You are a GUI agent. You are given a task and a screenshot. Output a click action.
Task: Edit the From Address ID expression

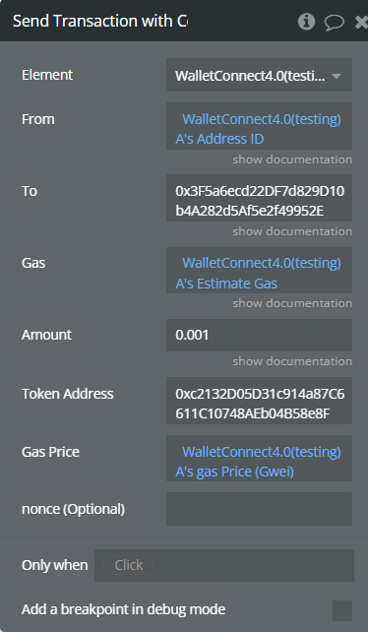tap(259, 126)
